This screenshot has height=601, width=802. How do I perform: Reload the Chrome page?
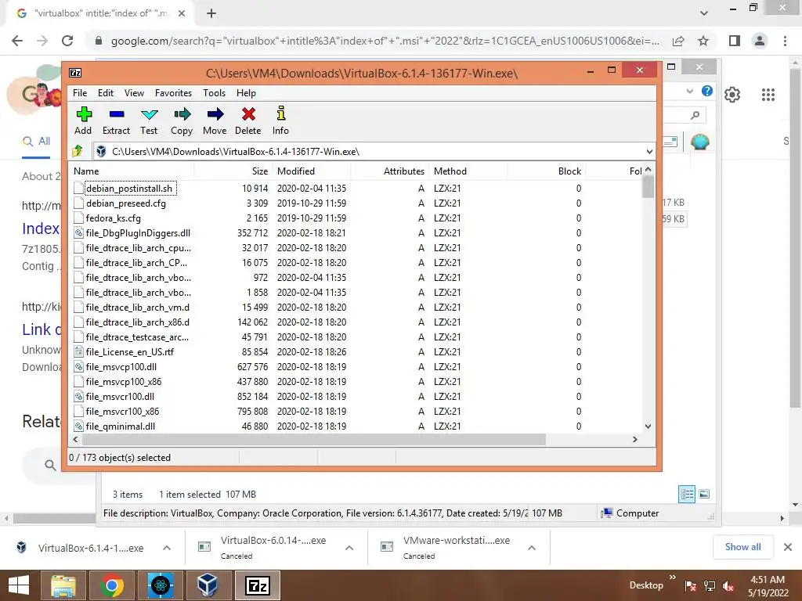pos(67,41)
